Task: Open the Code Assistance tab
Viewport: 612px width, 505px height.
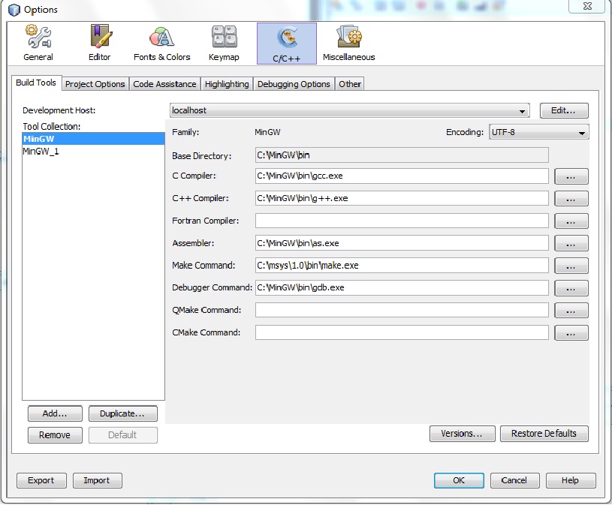Action: click(164, 84)
